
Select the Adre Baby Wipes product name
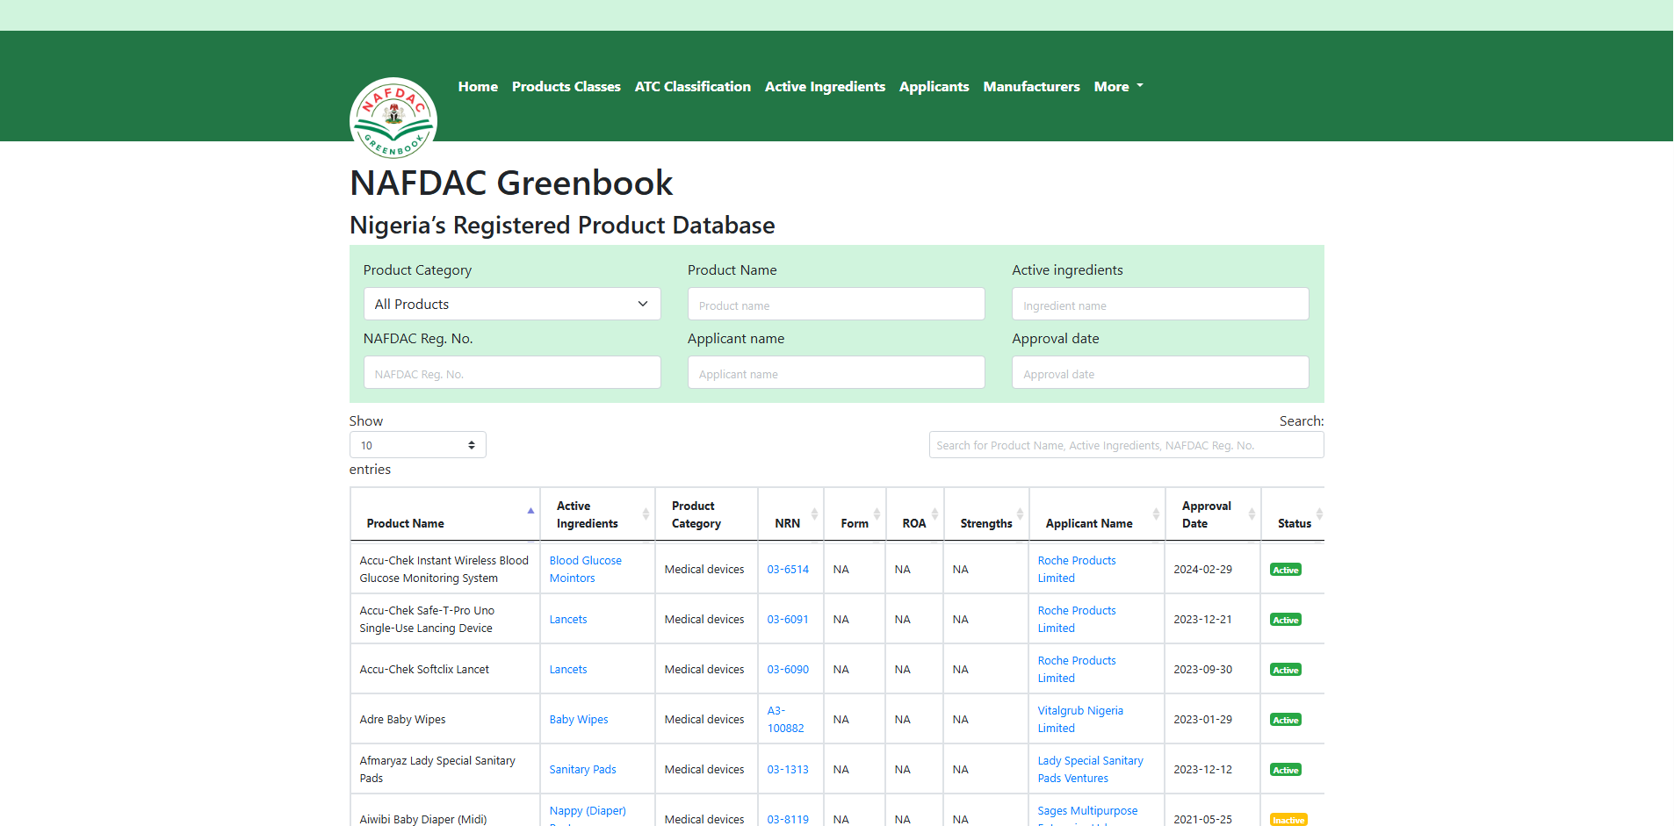click(x=402, y=719)
